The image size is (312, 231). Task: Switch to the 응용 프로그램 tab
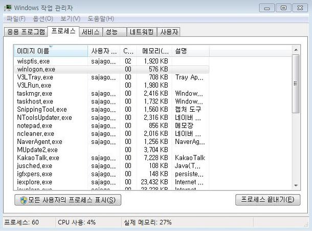[26, 32]
